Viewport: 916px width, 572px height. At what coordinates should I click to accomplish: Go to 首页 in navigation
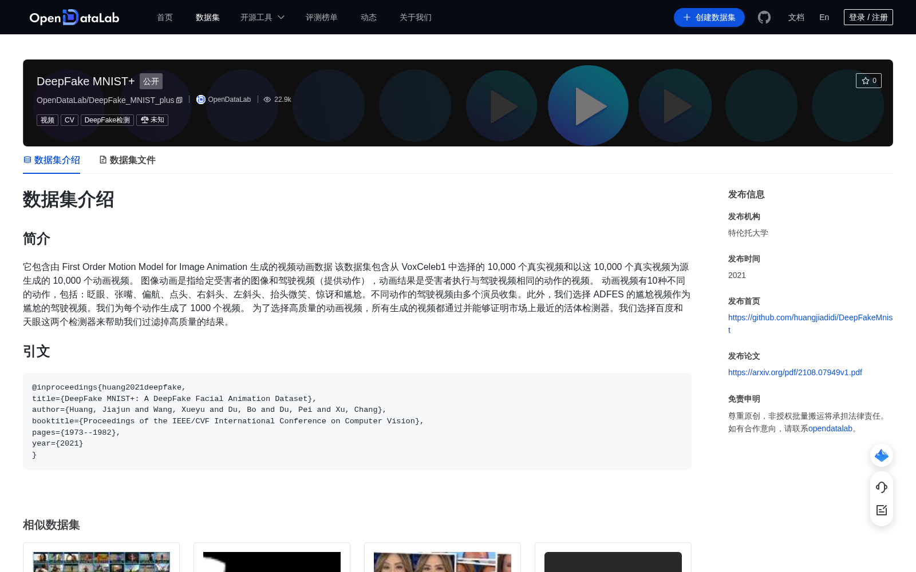click(x=165, y=18)
